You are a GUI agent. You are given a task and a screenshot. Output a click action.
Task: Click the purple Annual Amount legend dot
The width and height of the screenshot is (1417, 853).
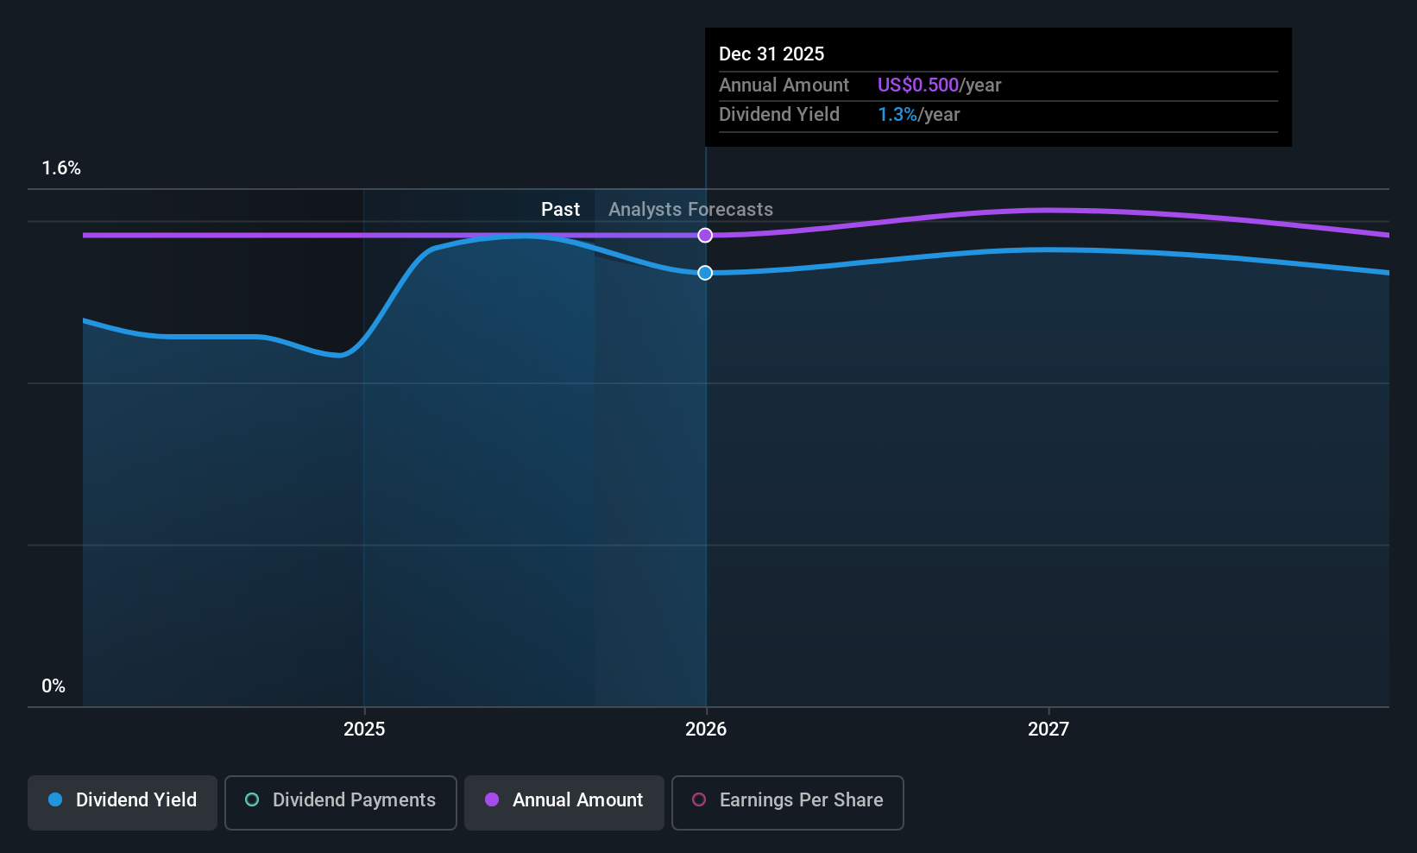pyautogui.click(x=492, y=799)
